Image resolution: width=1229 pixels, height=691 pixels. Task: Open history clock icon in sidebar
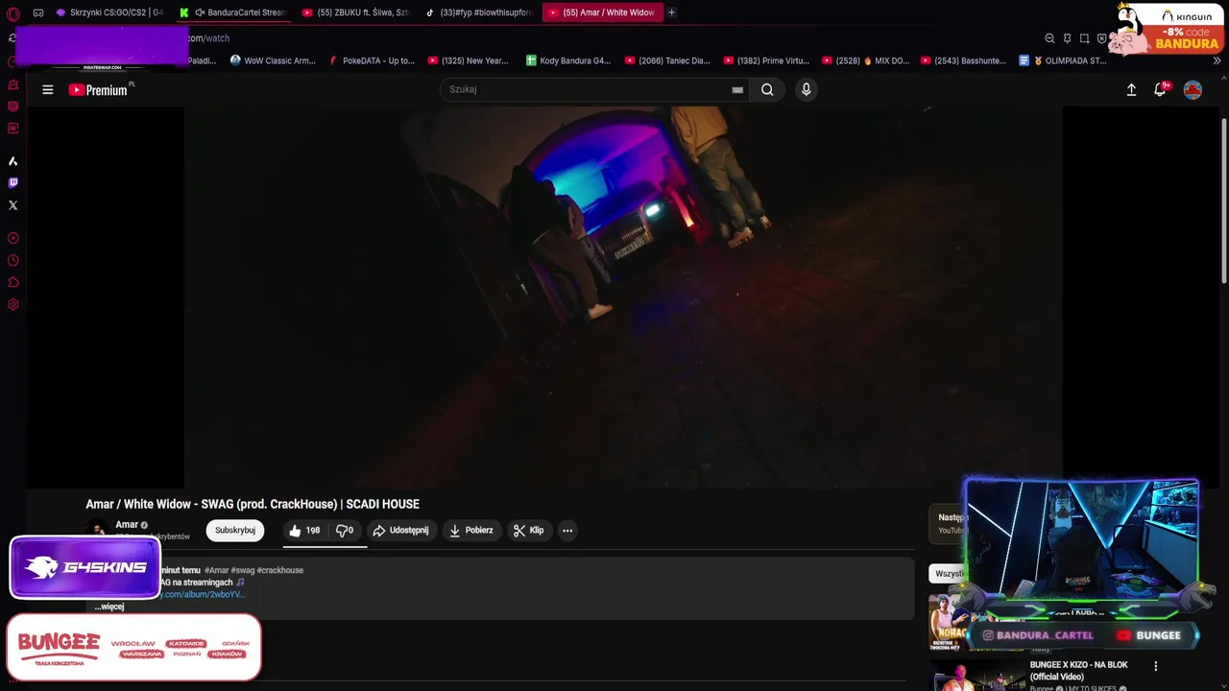12,260
